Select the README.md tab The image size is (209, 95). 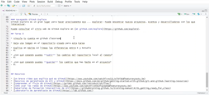10,11
